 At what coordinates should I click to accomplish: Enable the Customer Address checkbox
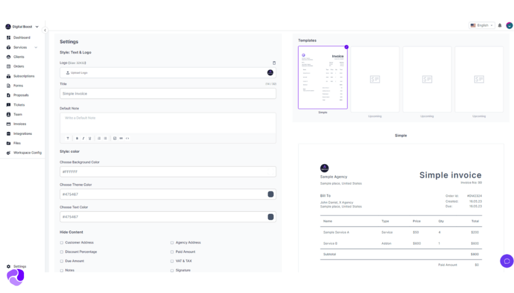(x=62, y=242)
